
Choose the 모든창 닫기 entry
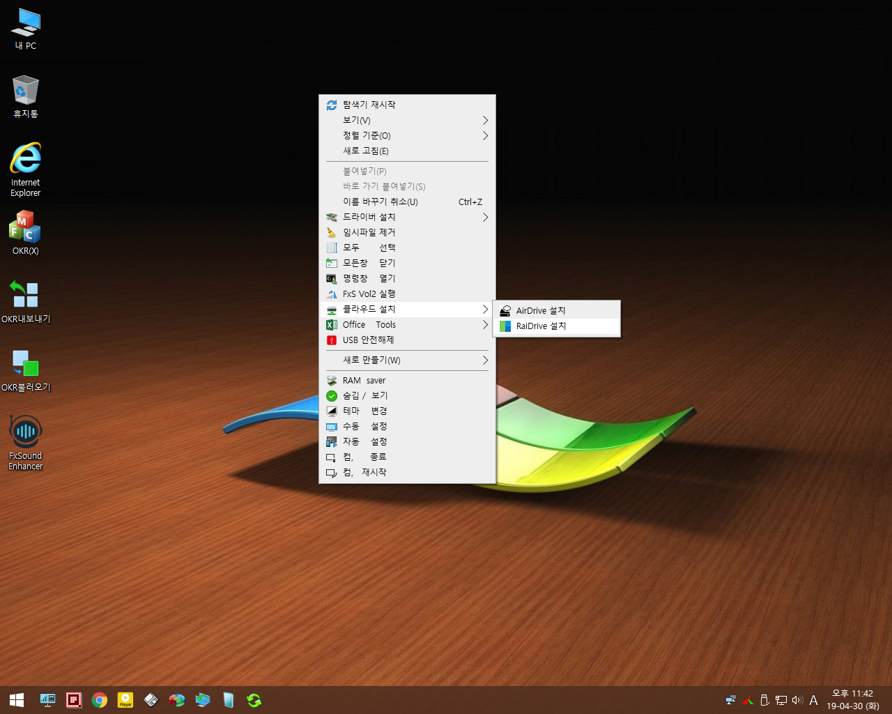[407, 263]
